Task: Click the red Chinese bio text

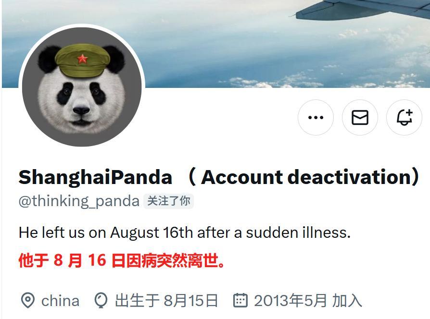Action: pos(122,260)
